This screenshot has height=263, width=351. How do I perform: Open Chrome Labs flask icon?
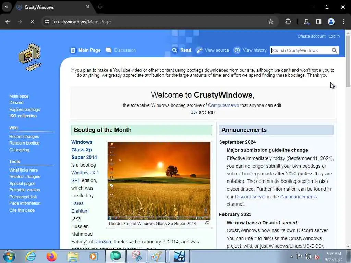pyautogui.click(x=306, y=22)
